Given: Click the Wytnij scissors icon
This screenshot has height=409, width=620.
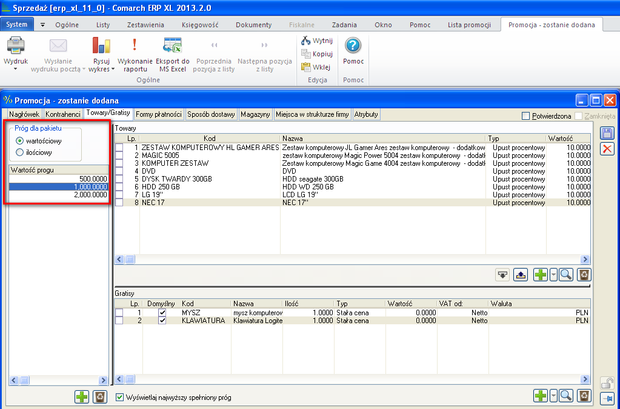Looking at the screenshot, I should click(x=305, y=41).
